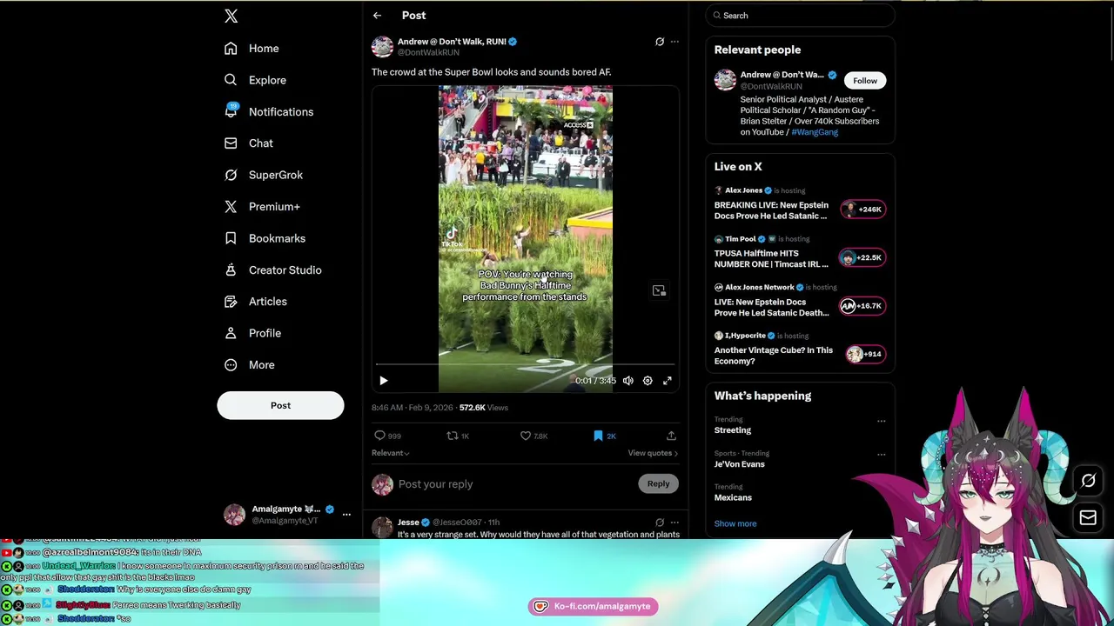The width and height of the screenshot is (1114, 626).
Task: Click the +22.5K listeners badge
Action: pos(862,257)
